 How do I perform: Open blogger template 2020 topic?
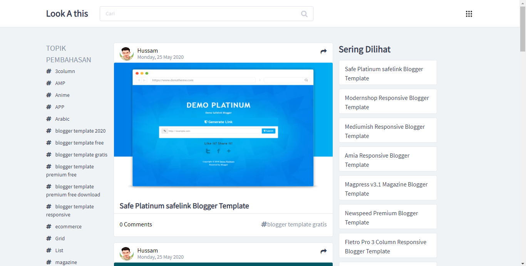[x=80, y=131]
